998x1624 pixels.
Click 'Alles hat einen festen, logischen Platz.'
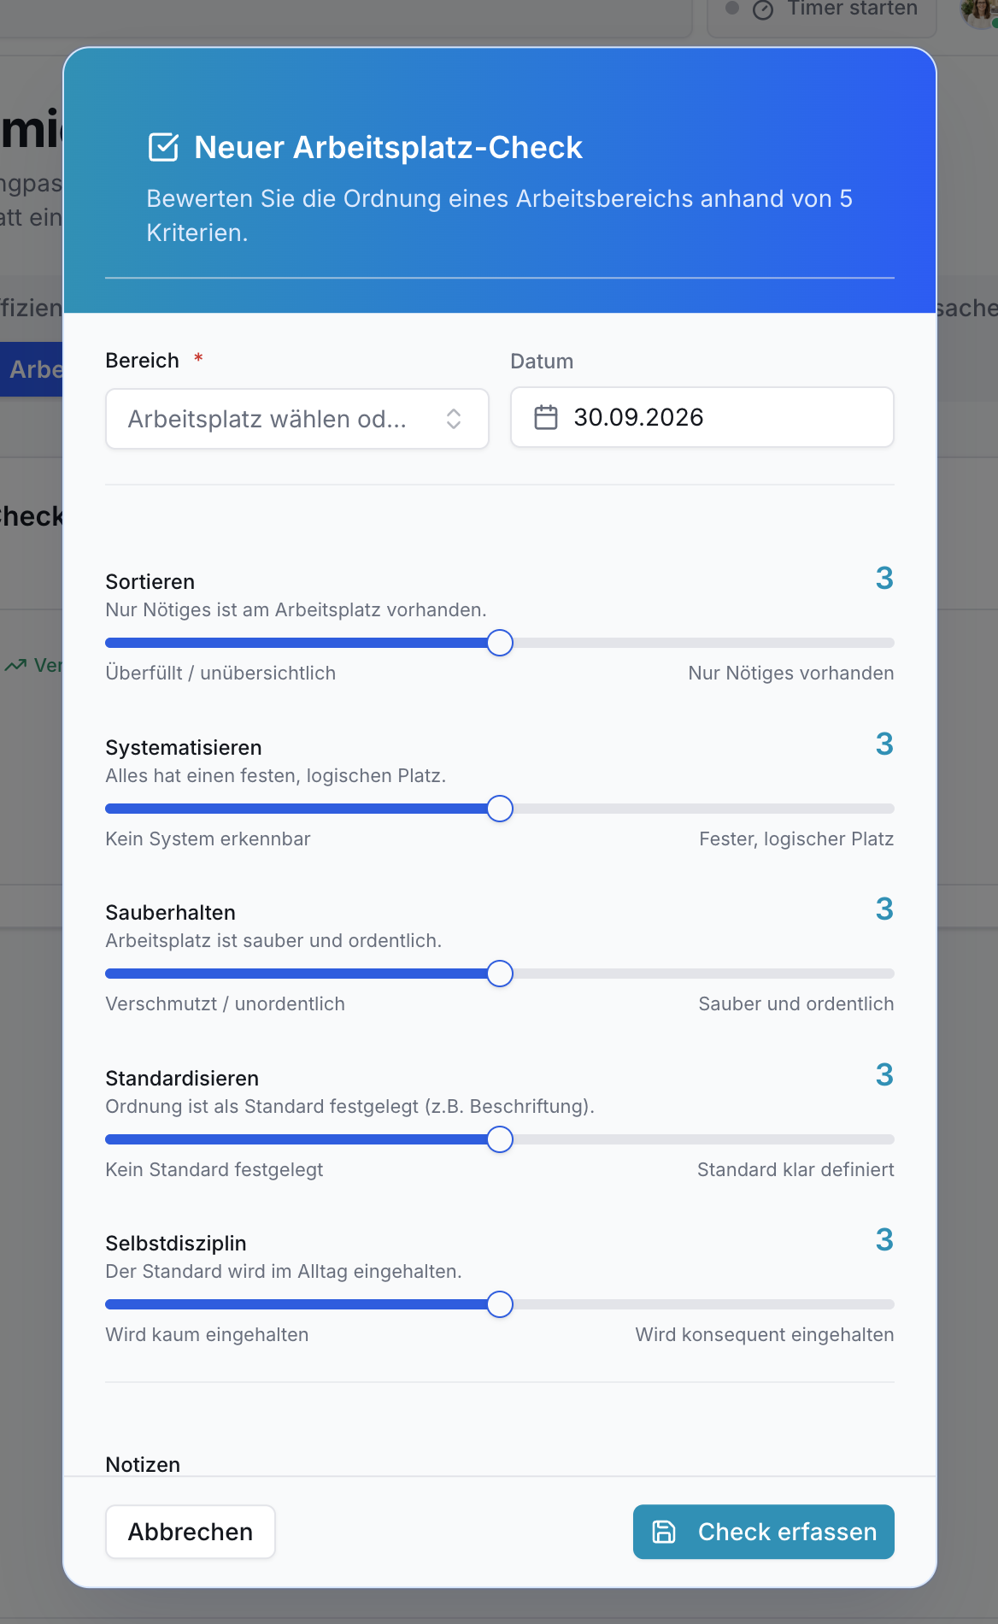pyautogui.click(x=276, y=776)
